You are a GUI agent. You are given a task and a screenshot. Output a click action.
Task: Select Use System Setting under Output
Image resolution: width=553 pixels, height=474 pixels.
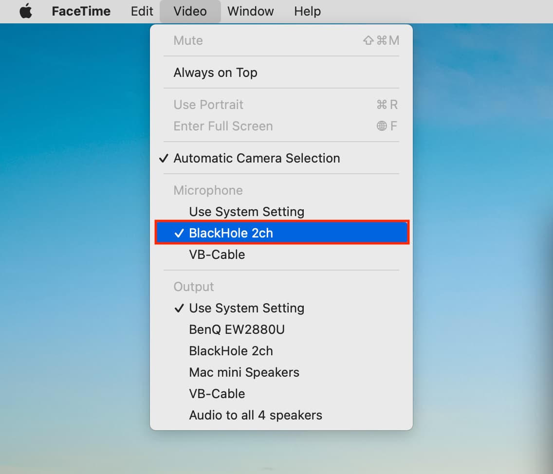pos(281,308)
